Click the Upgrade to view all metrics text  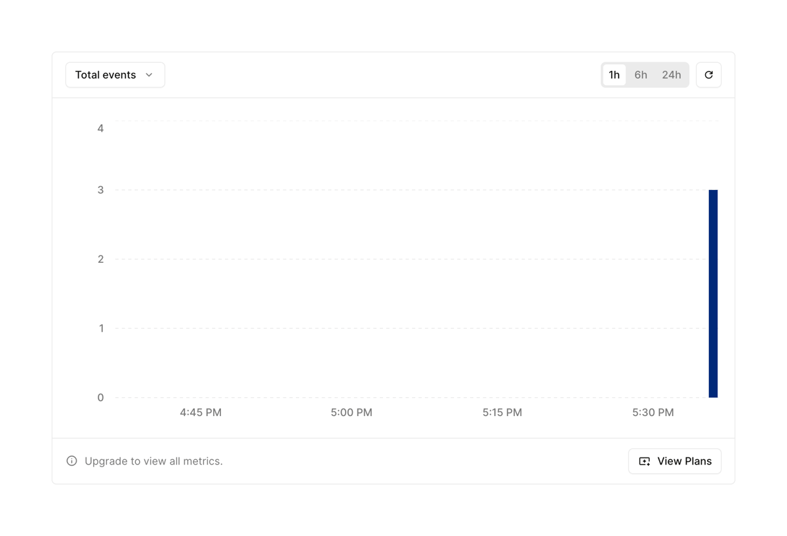pos(153,461)
